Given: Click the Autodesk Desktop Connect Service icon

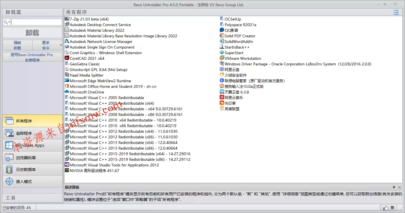Looking at the screenshot, I should (x=67, y=24).
